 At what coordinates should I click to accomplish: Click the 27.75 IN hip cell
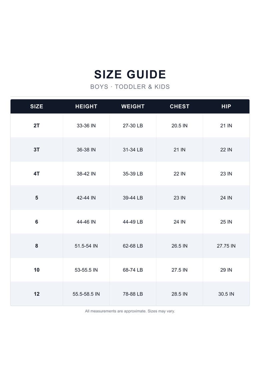[226, 246]
